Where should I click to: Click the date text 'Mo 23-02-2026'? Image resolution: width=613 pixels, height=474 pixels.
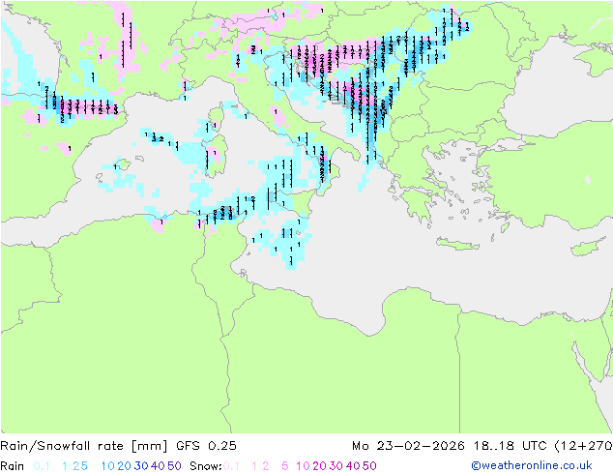(x=408, y=446)
